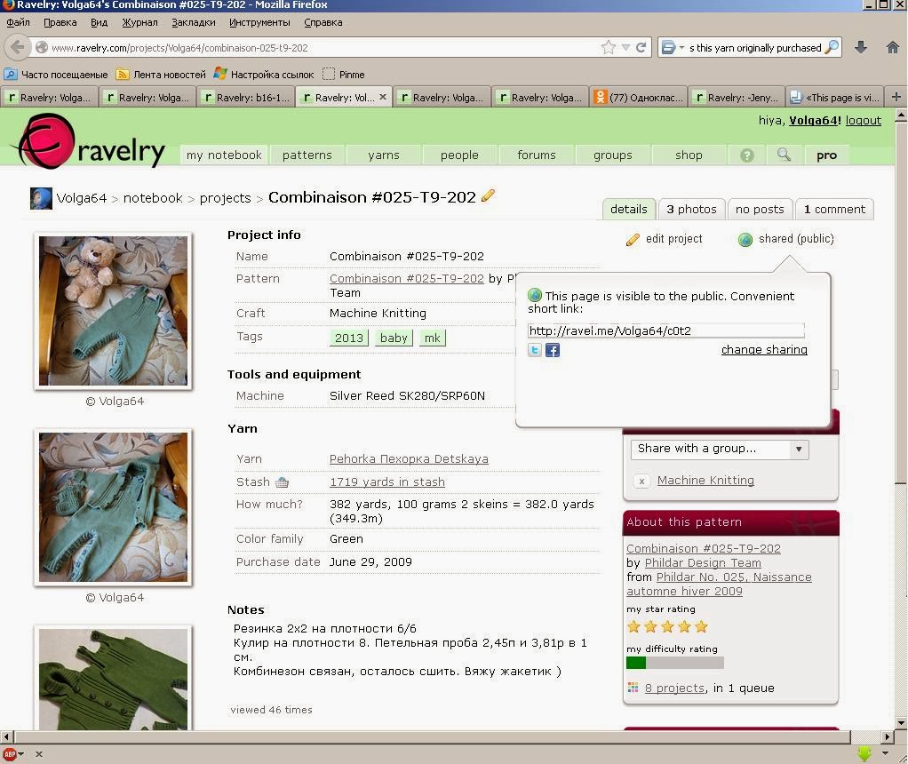Switch to the no posts tab

pyautogui.click(x=759, y=209)
